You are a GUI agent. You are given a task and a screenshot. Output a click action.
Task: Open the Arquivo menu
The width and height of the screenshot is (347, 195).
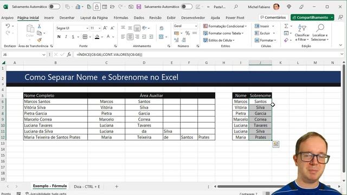point(7,18)
